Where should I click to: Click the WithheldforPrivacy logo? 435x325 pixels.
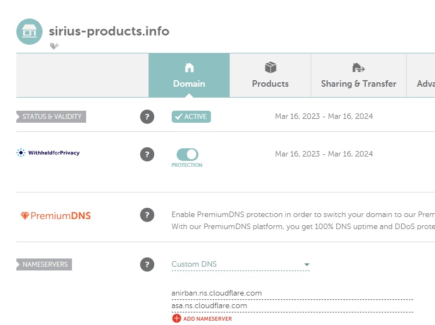point(48,153)
